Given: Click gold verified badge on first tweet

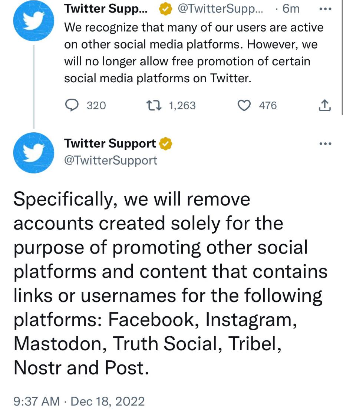Looking at the screenshot, I should (x=165, y=9).
